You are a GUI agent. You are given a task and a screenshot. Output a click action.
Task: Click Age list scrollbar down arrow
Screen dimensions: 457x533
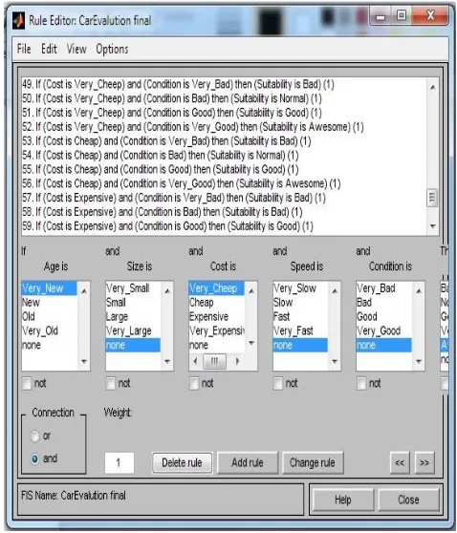click(x=84, y=362)
